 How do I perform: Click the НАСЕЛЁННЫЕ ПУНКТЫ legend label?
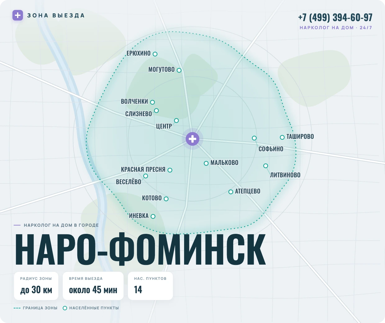[94, 308]
